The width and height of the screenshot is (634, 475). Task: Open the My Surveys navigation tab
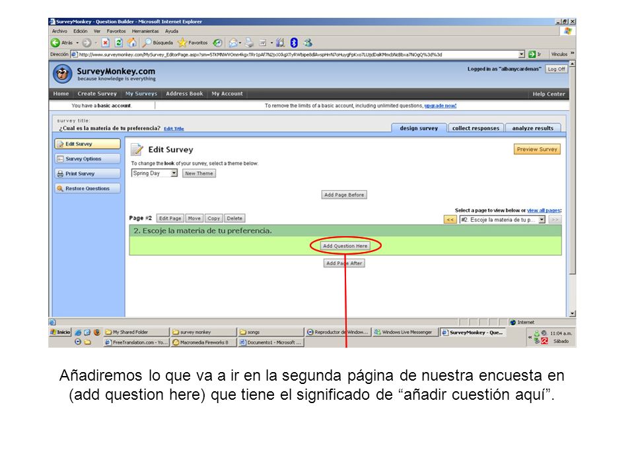coord(141,94)
